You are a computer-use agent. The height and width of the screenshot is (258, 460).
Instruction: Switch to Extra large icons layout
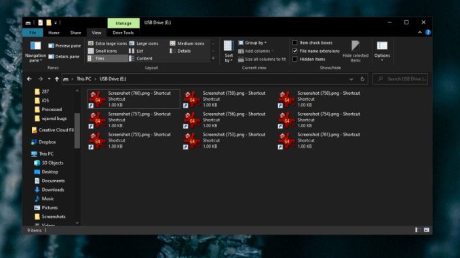[107, 43]
